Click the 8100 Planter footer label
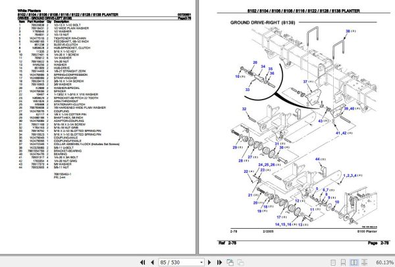 coord(367,231)
